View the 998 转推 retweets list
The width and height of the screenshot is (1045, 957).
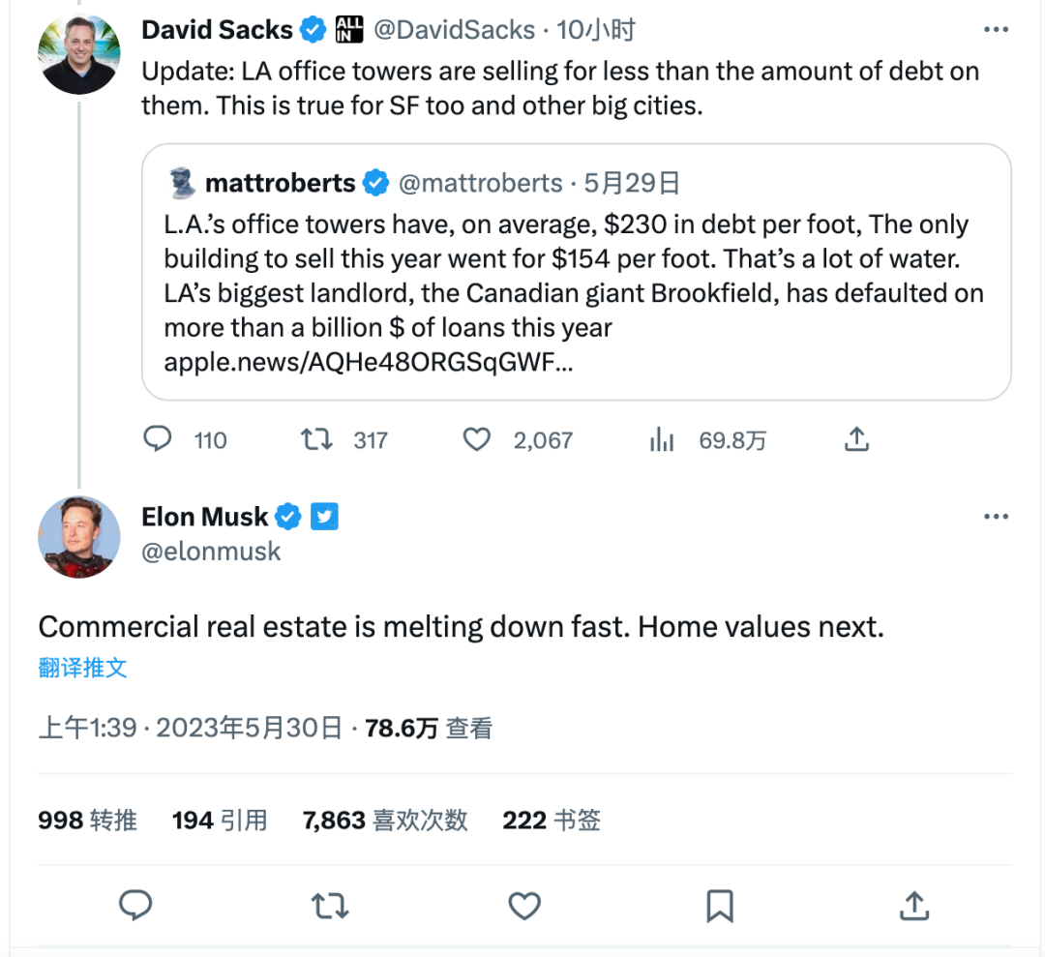[87, 821]
